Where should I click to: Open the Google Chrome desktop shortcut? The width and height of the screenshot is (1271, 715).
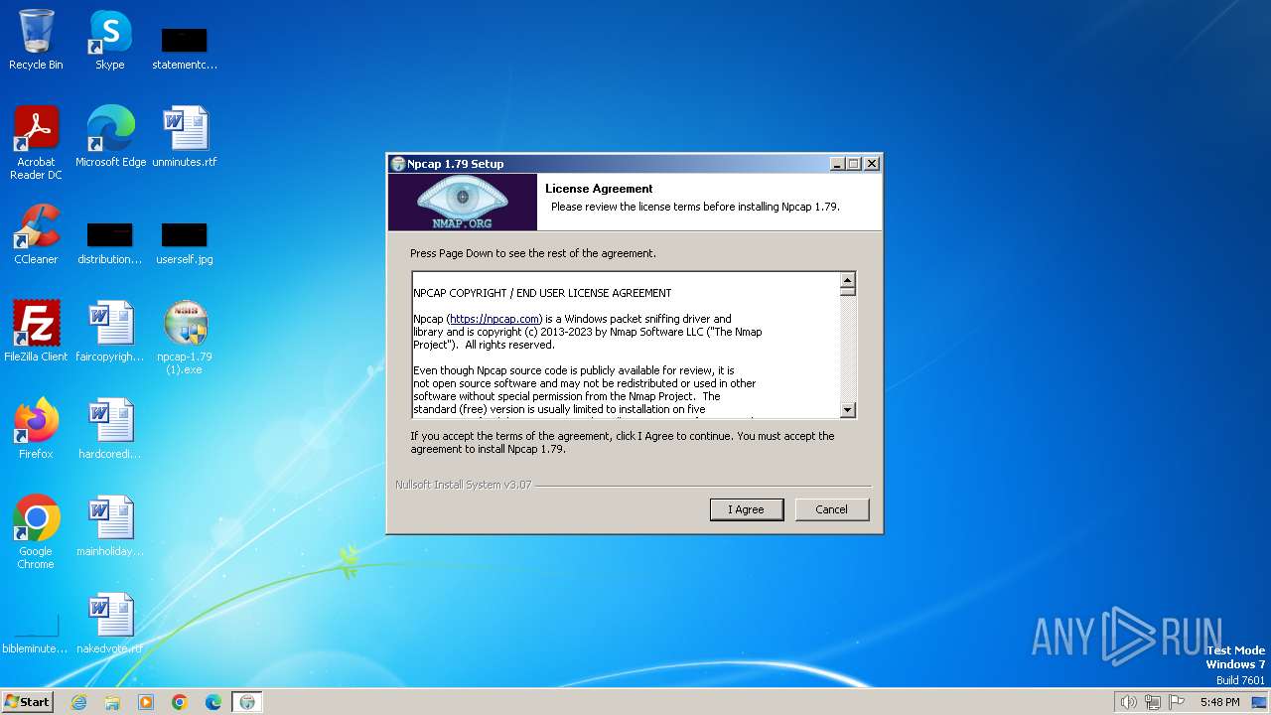36,531
